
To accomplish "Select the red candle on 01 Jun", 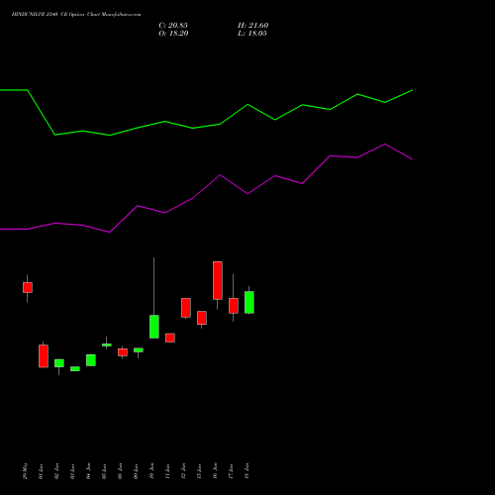I will click(44, 356).
